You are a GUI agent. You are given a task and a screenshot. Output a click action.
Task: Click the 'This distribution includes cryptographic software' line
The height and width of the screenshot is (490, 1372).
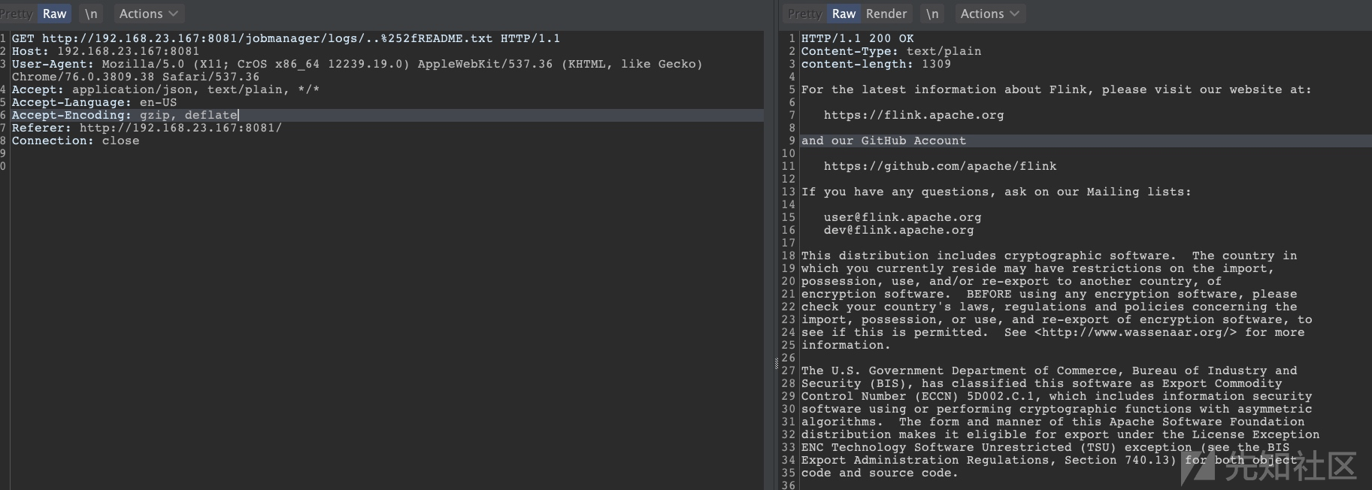pos(1049,256)
